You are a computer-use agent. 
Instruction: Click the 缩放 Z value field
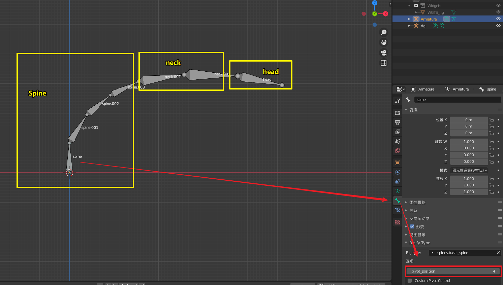click(469, 192)
